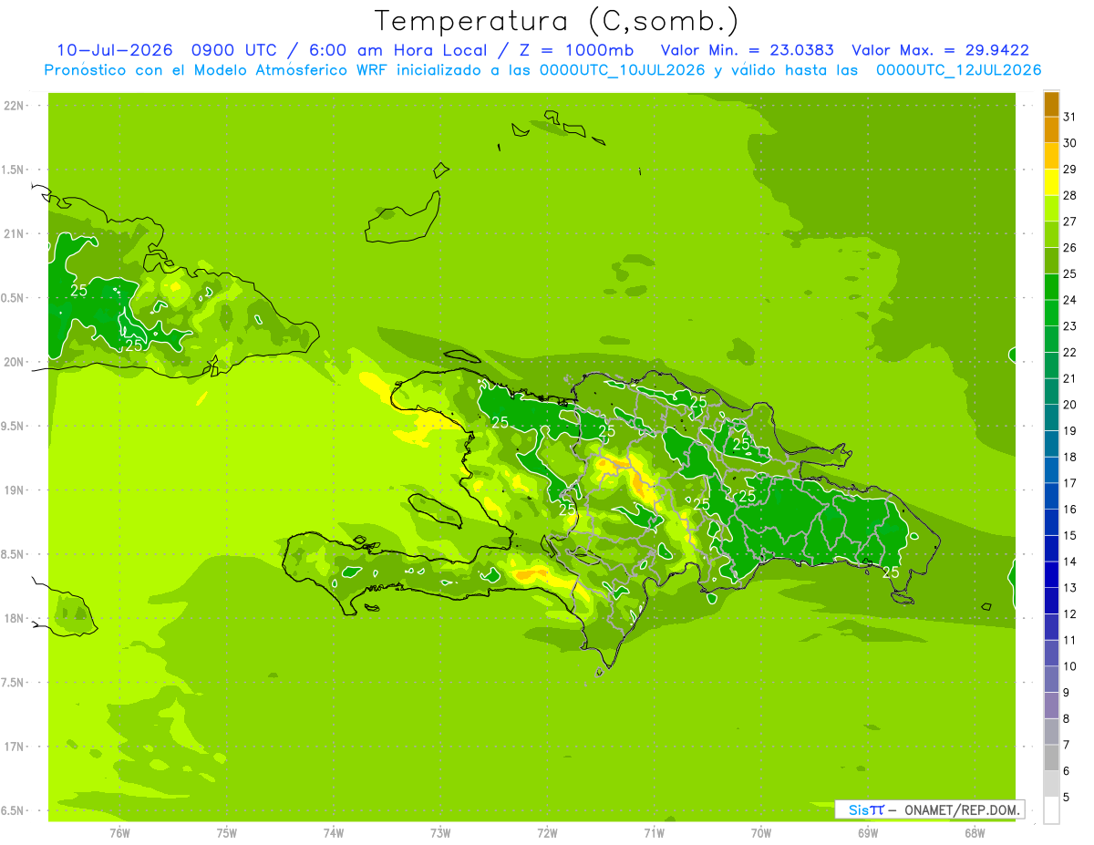Click the '28' value on color scale
The height and width of the screenshot is (845, 1094).
click(1069, 195)
